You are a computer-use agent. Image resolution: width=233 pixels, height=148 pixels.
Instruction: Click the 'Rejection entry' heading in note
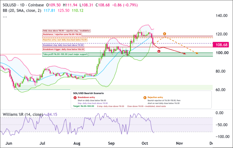point(155,97)
